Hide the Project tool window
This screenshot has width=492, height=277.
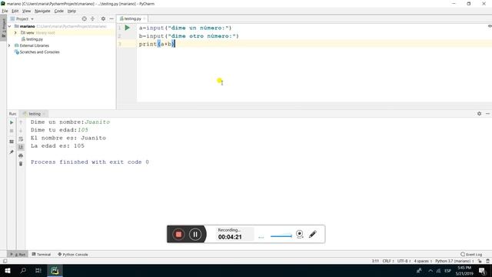pyautogui.click(x=111, y=18)
